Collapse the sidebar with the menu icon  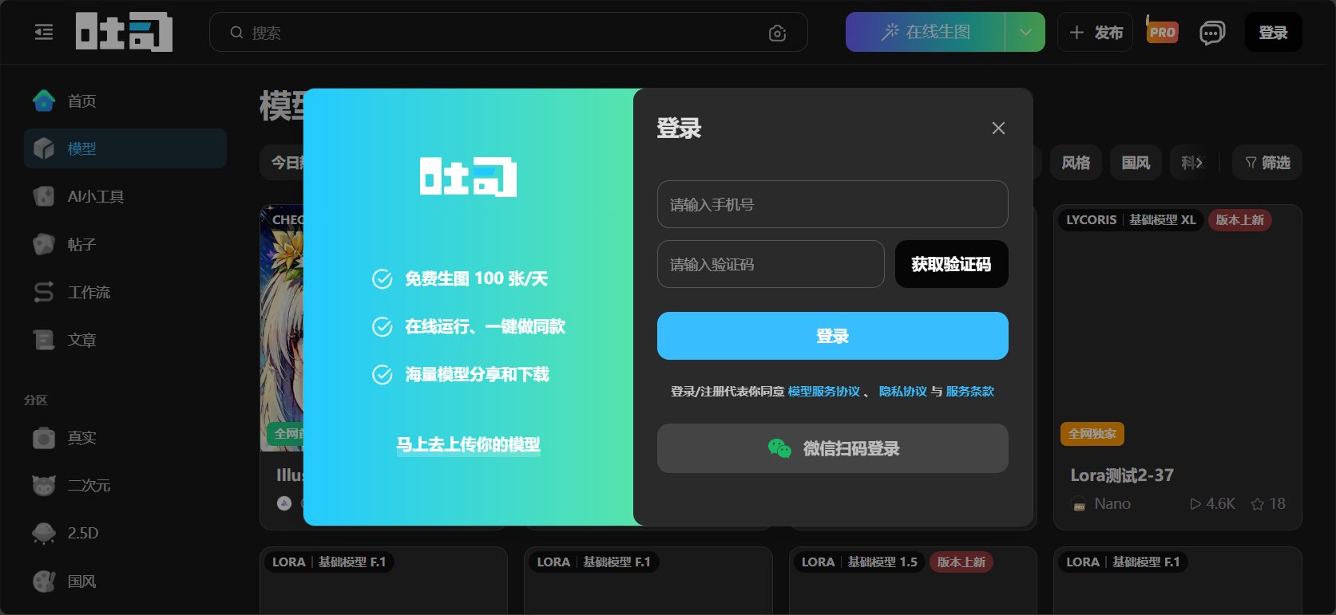coord(44,32)
